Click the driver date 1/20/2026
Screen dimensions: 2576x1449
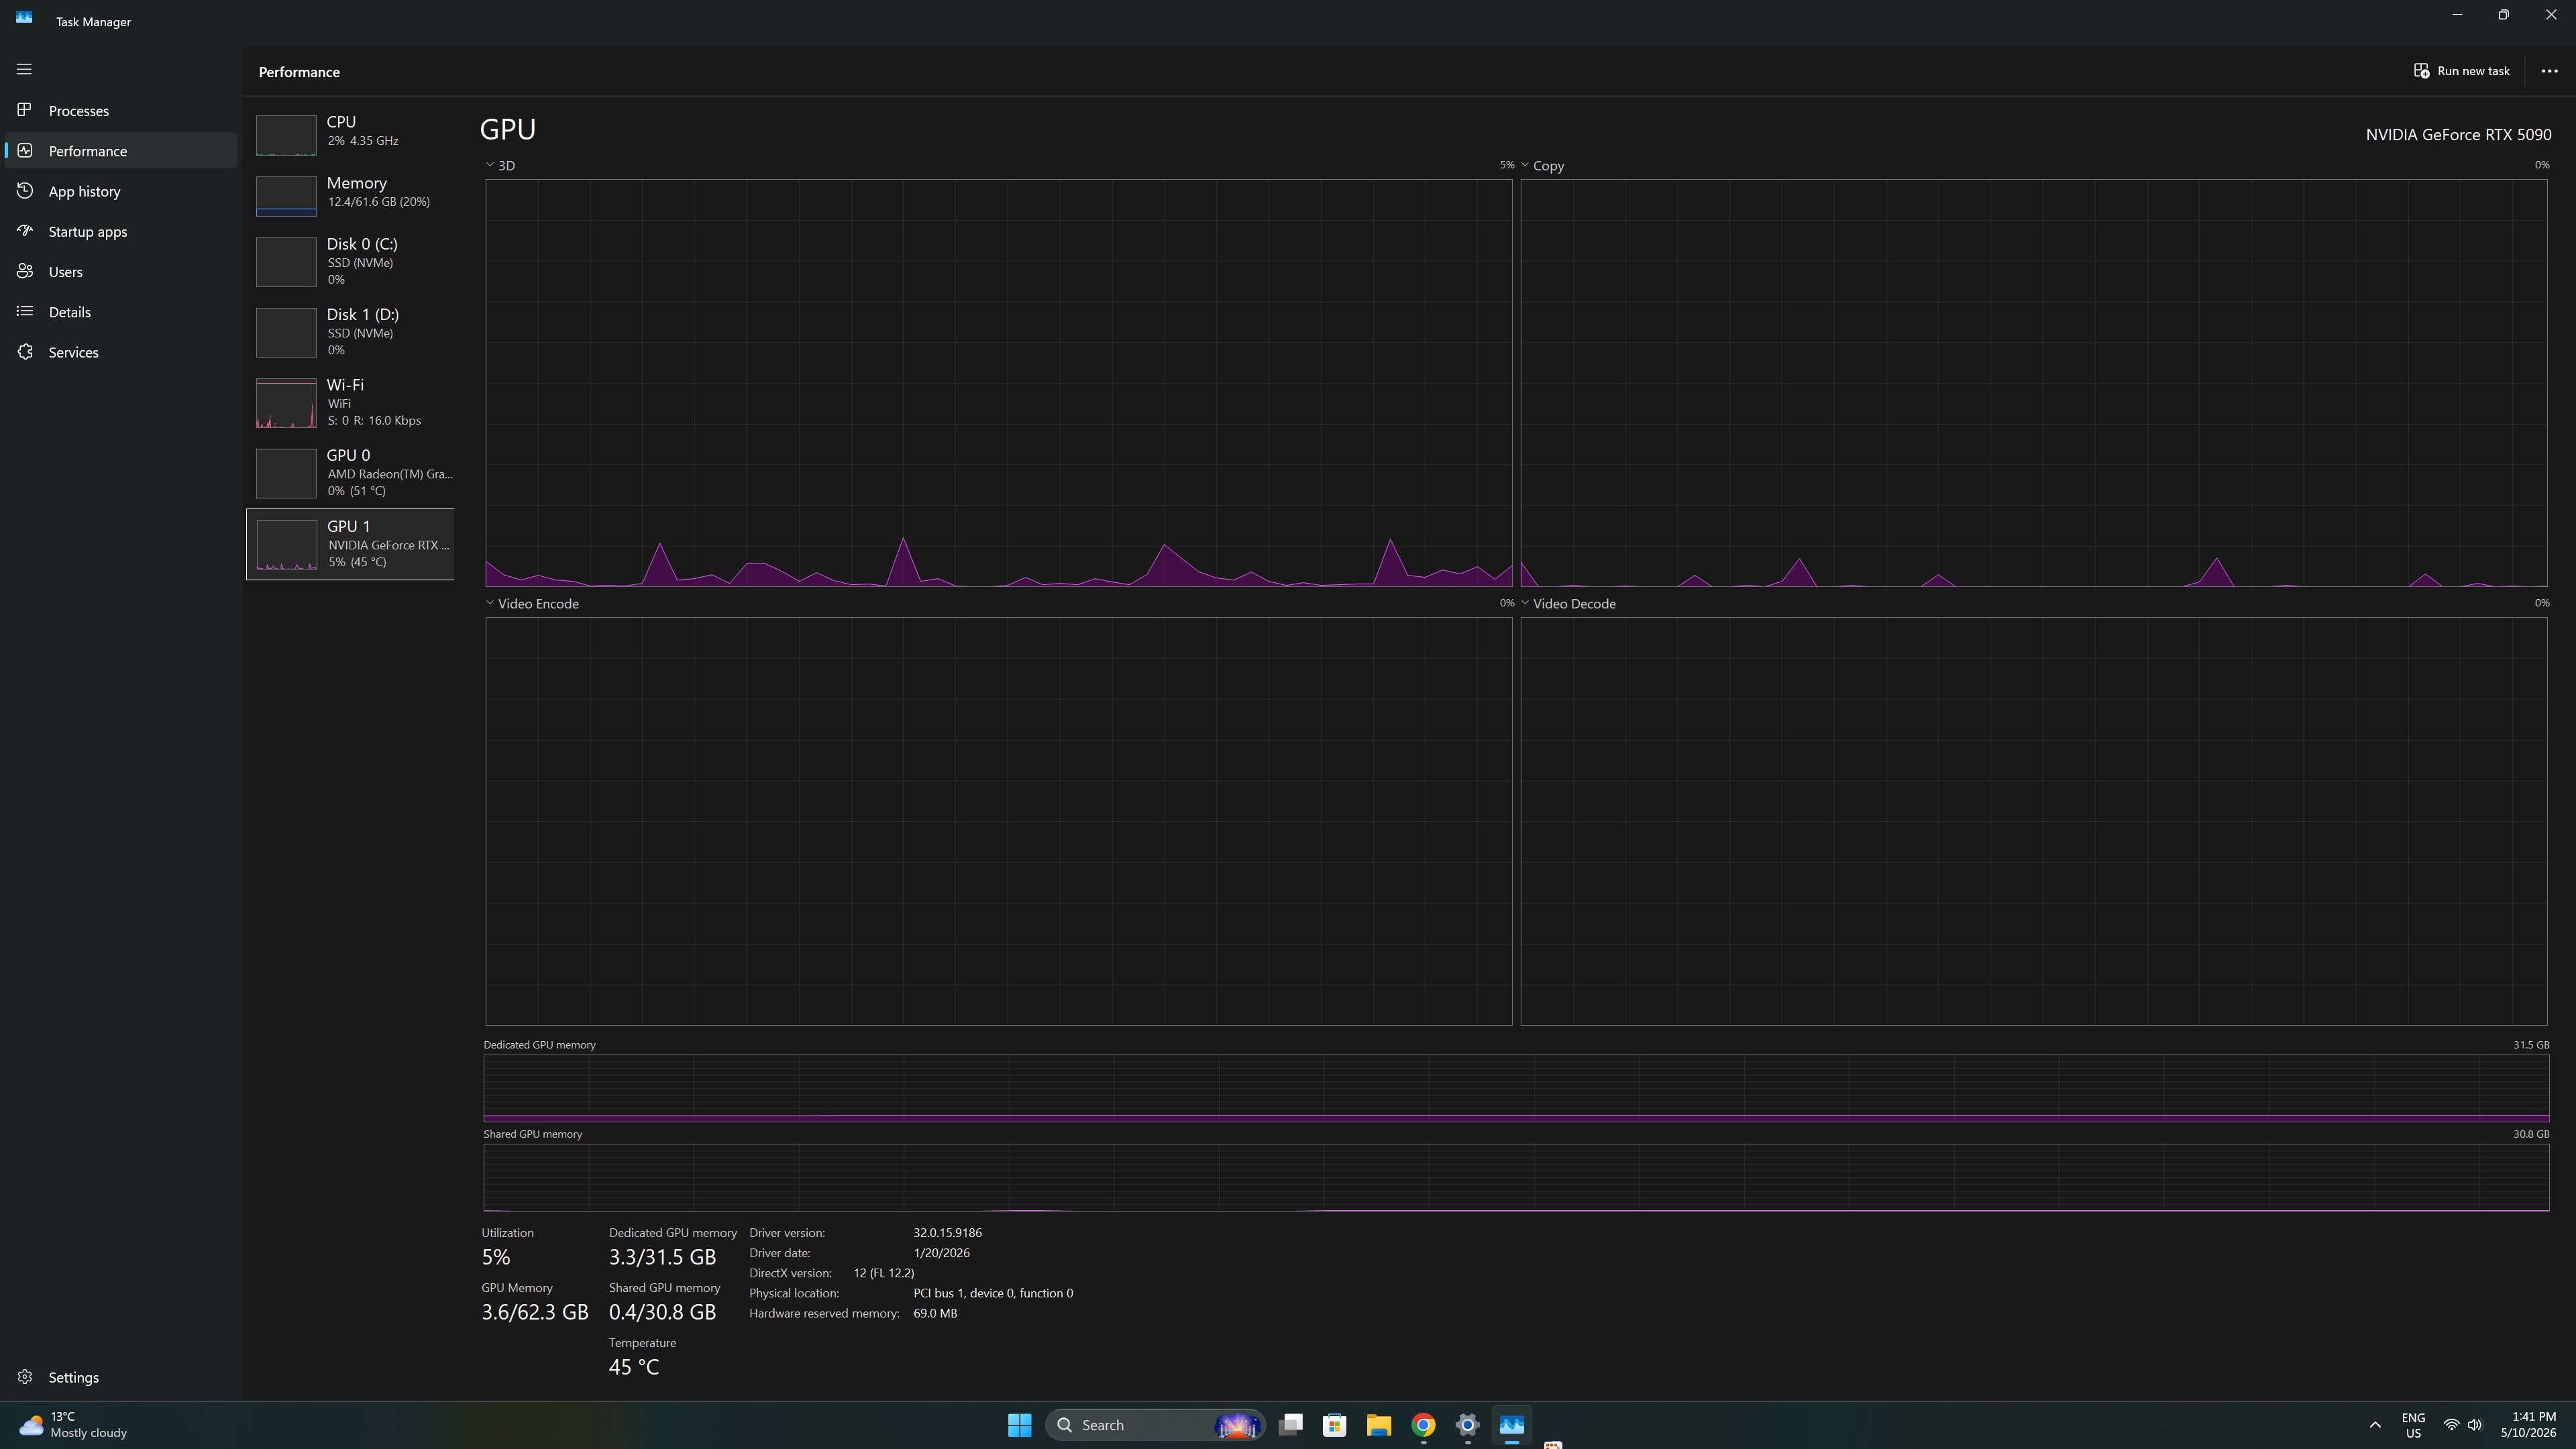(941, 1253)
